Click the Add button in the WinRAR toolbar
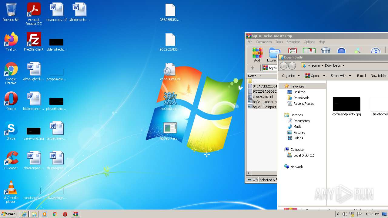 tap(257, 54)
